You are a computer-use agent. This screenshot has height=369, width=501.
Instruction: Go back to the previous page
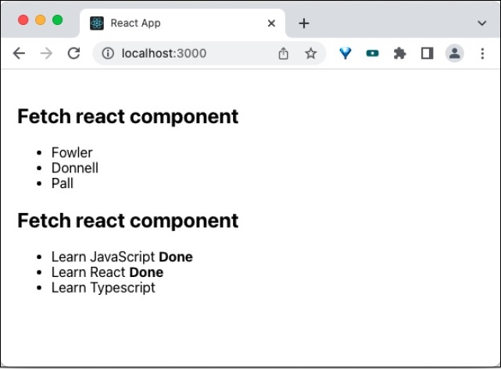19,53
